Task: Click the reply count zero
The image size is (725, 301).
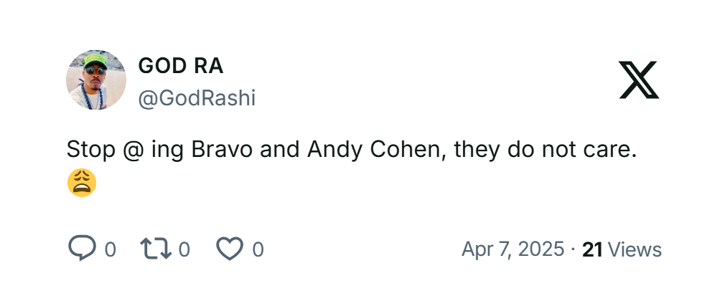Action: coord(111,249)
